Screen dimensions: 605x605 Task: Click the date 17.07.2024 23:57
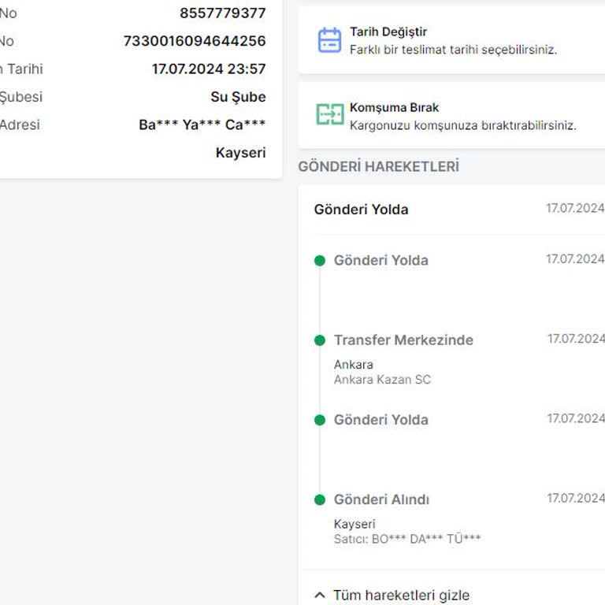coord(209,69)
